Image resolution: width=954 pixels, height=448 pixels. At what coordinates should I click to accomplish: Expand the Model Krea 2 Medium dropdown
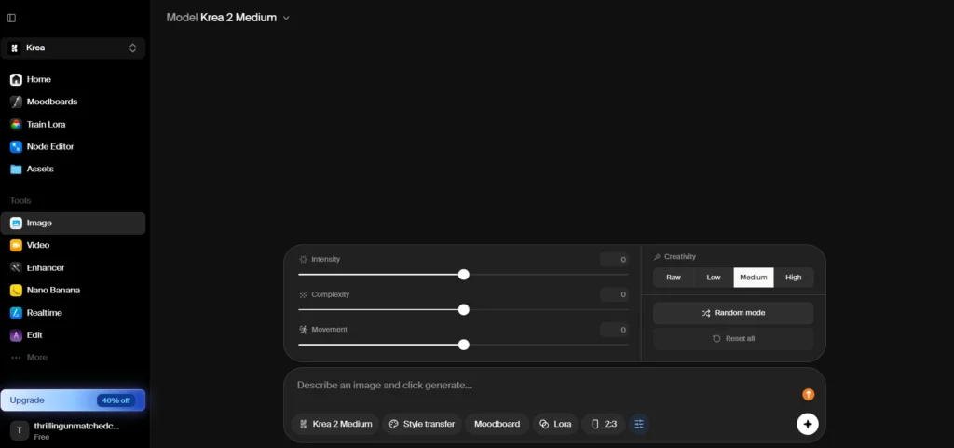point(228,18)
